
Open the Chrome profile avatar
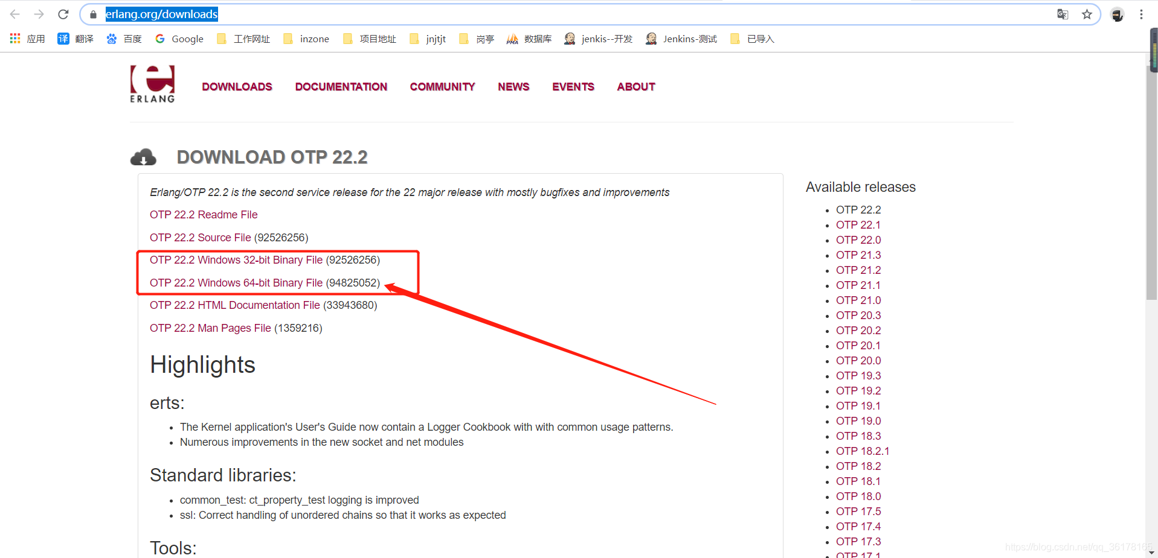click(x=1117, y=14)
